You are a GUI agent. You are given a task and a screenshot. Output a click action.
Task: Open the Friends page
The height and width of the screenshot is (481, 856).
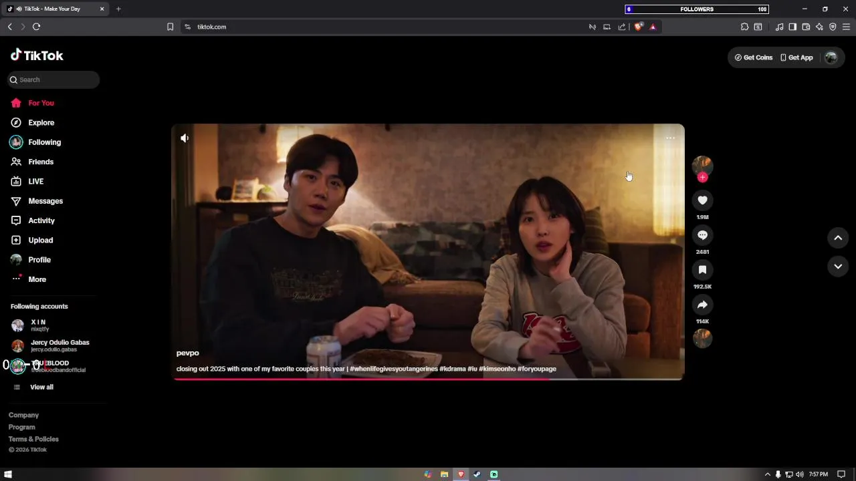[x=32, y=162]
